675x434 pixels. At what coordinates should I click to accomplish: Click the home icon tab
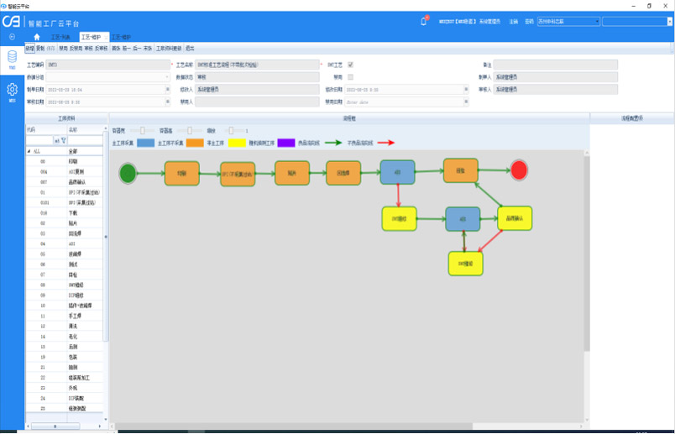tap(37, 37)
